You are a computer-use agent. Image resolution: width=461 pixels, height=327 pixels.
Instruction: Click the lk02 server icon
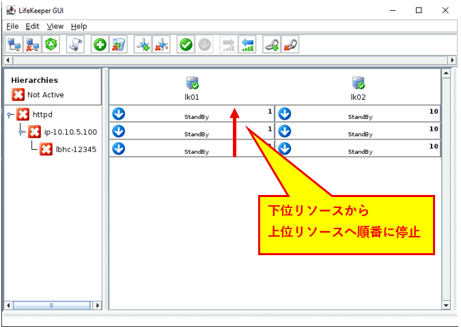359,83
